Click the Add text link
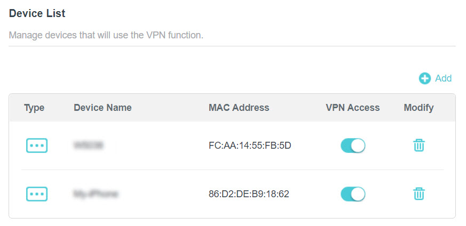The height and width of the screenshot is (226, 466). (443, 78)
